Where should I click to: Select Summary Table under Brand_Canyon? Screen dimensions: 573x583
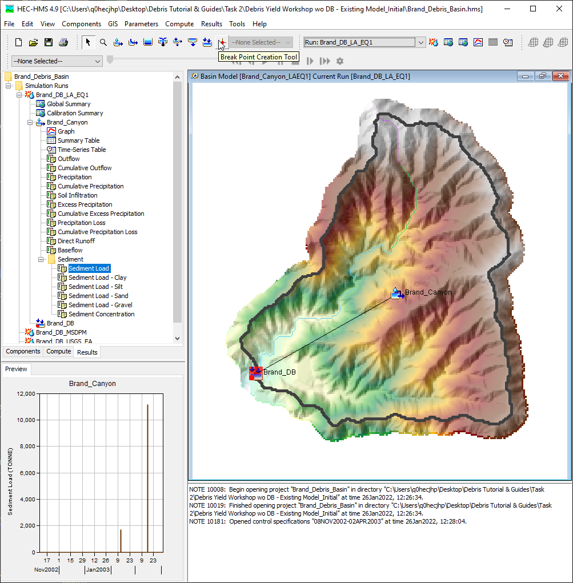point(78,140)
